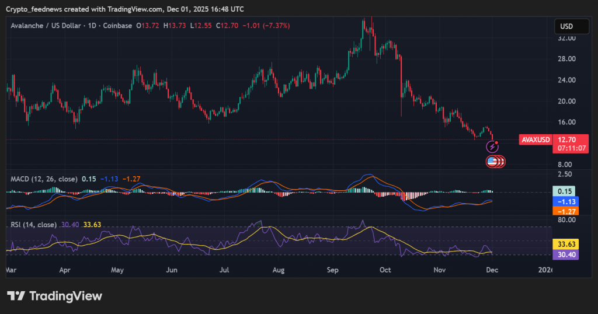
Task: Click the purple lightning event icon
Action: (492, 146)
